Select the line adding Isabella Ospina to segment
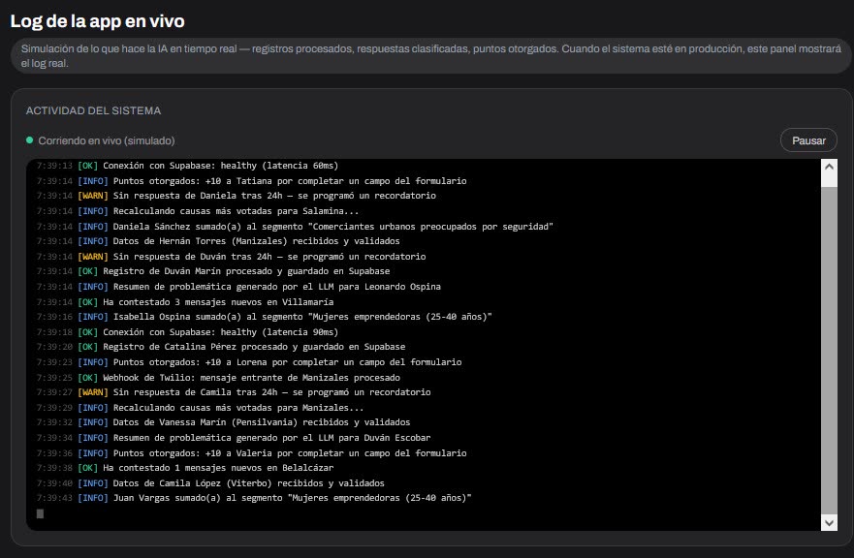 pyautogui.click(x=265, y=316)
